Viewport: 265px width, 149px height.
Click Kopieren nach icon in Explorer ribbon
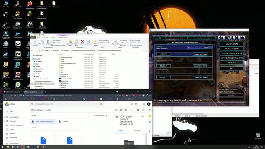click(76, 43)
